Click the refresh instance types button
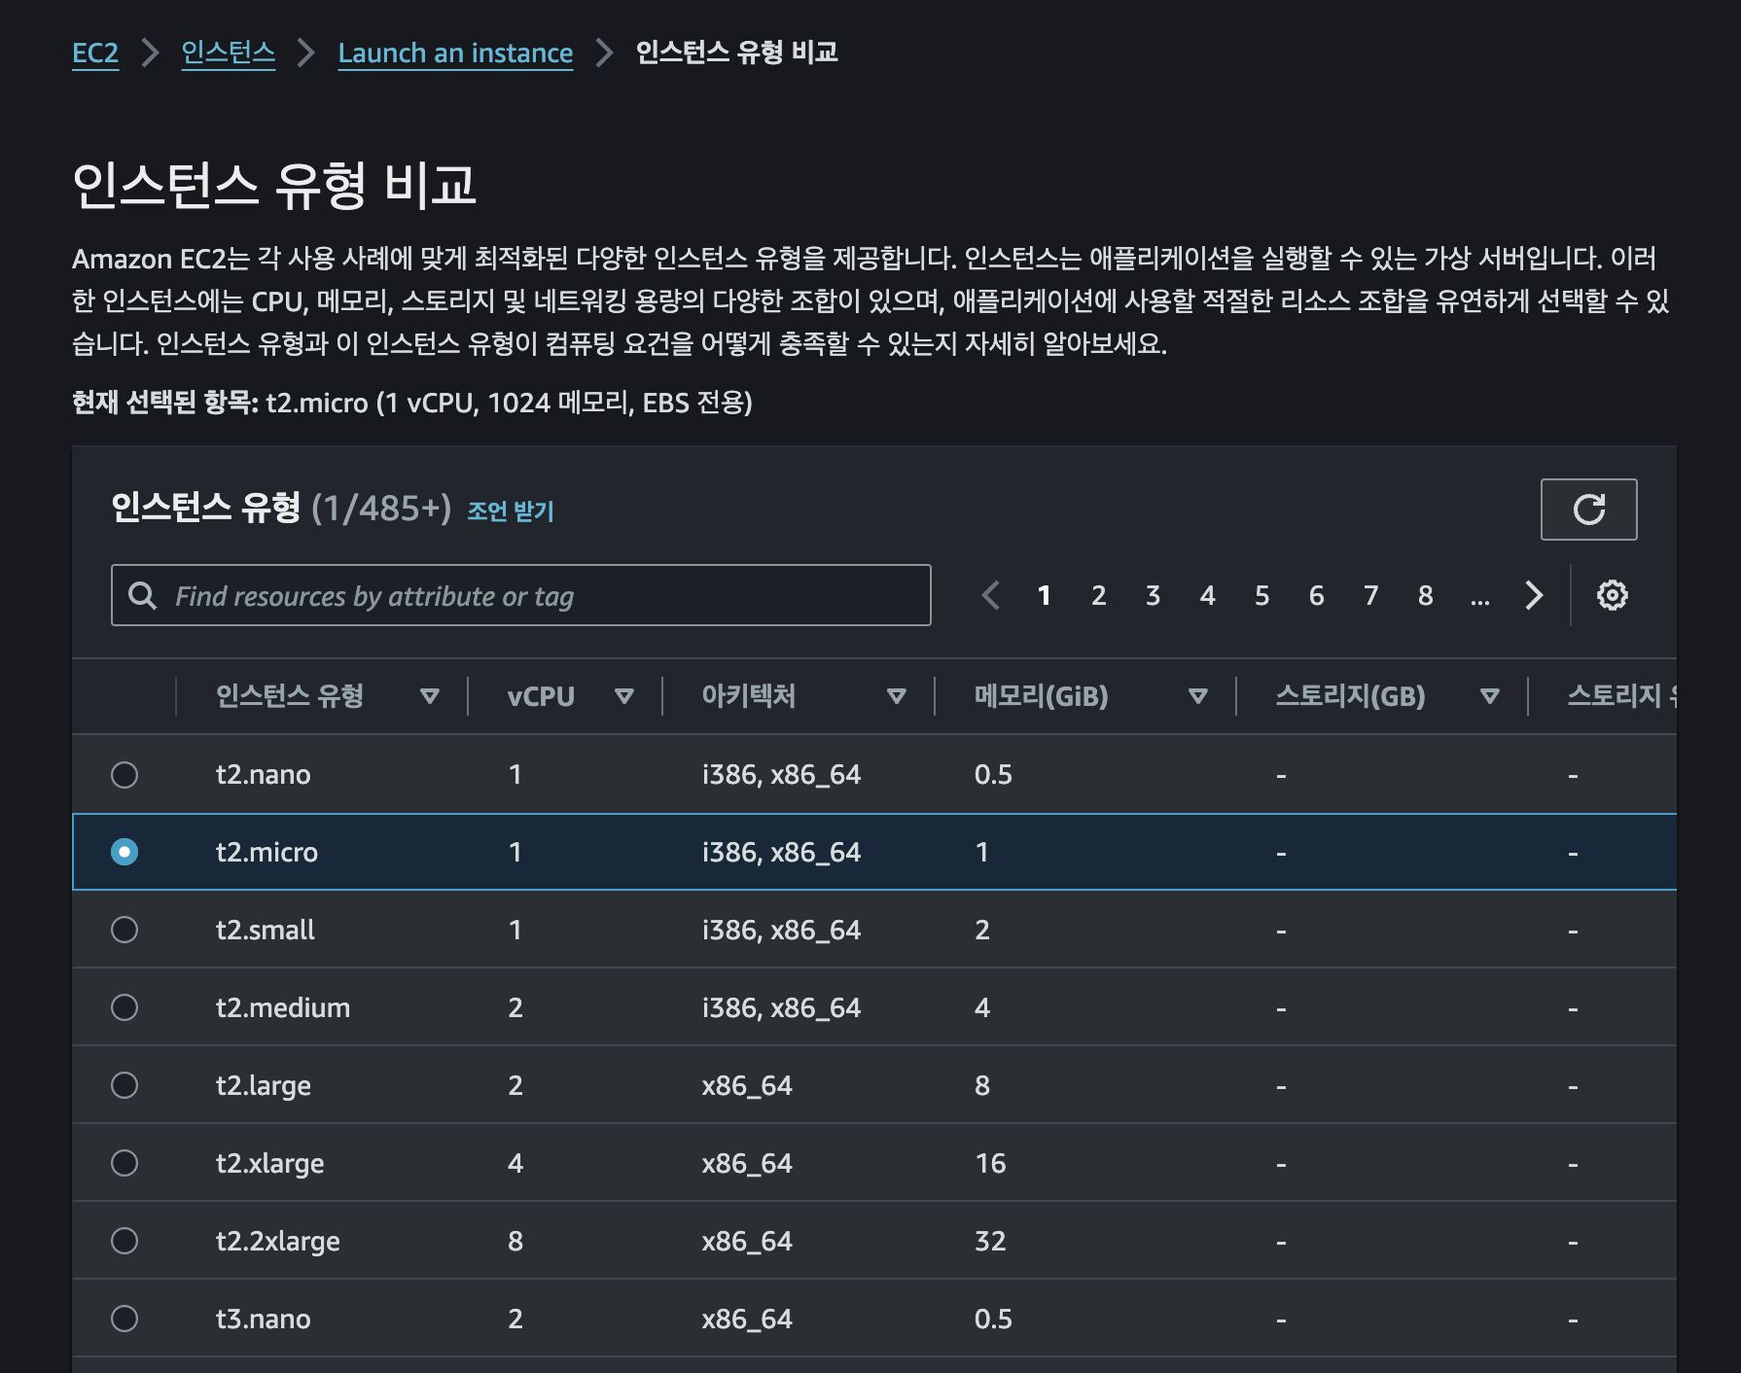 pos(1588,510)
